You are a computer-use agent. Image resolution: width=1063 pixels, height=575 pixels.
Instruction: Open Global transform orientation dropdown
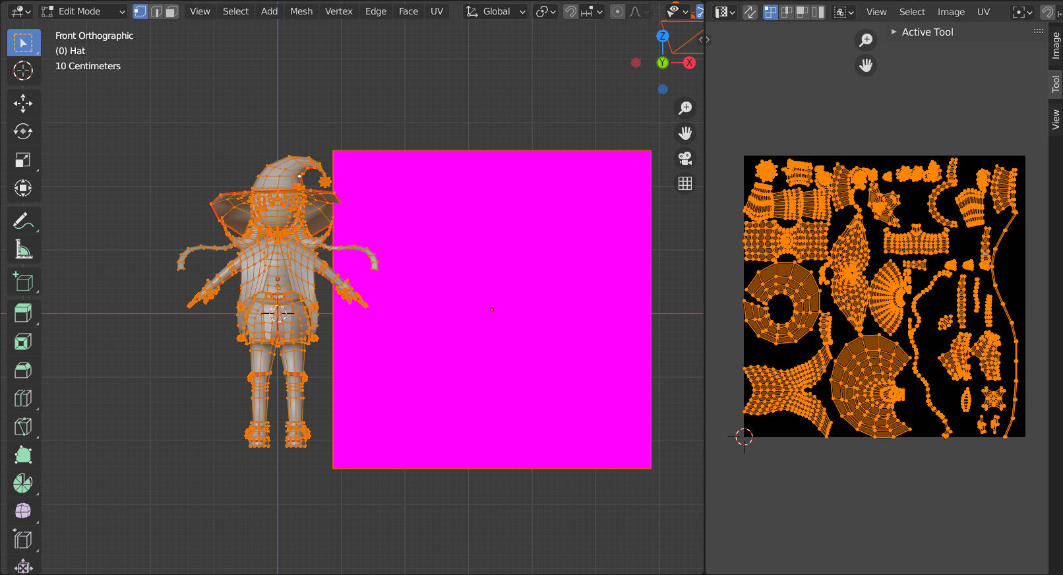point(495,11)
